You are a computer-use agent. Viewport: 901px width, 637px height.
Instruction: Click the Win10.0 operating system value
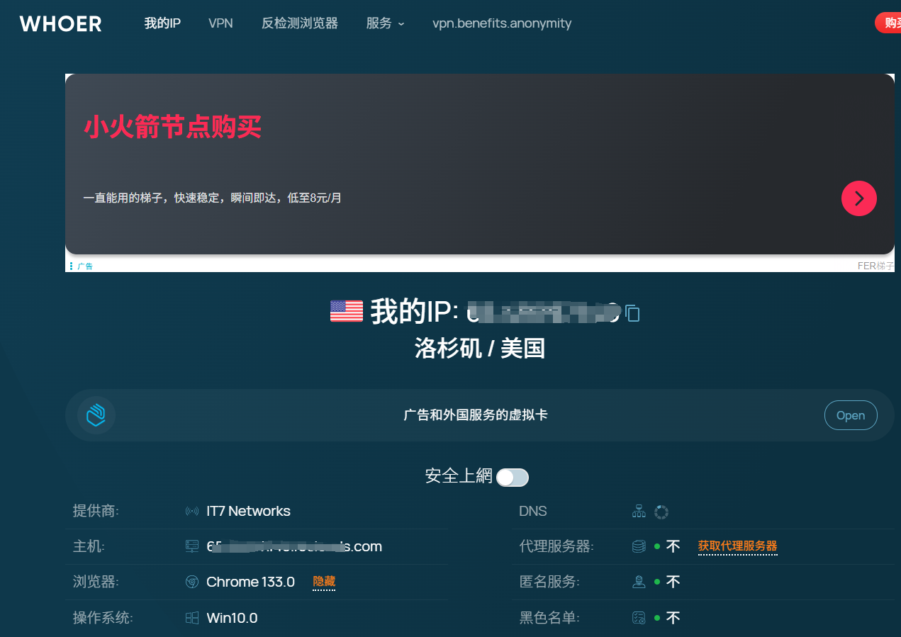click(x=232, y=618)
